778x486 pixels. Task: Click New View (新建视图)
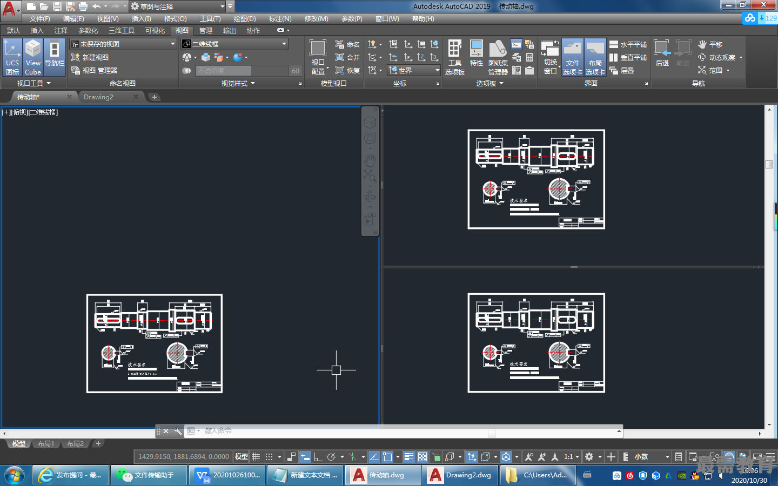[x=90, y=57]
